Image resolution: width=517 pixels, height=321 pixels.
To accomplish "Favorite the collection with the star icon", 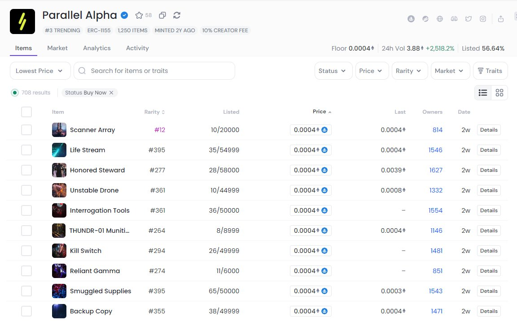I will click(139, 15).
